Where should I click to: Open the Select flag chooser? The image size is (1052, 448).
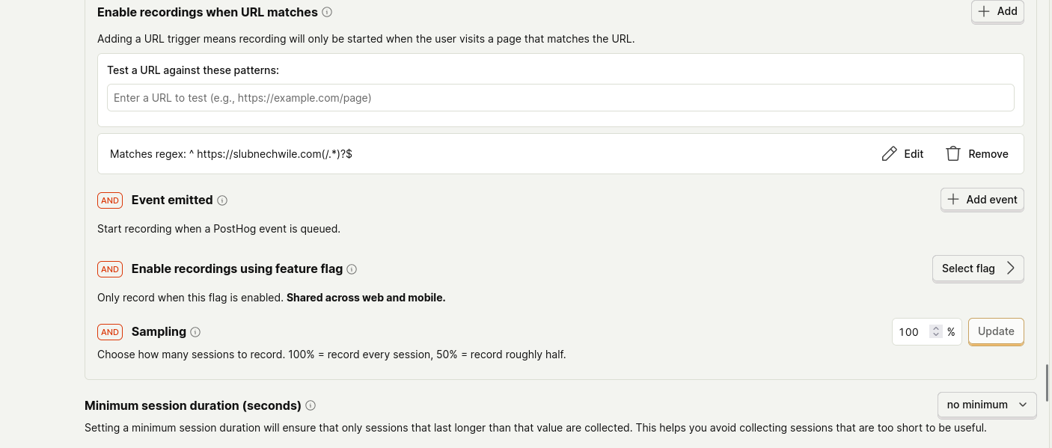977,269
